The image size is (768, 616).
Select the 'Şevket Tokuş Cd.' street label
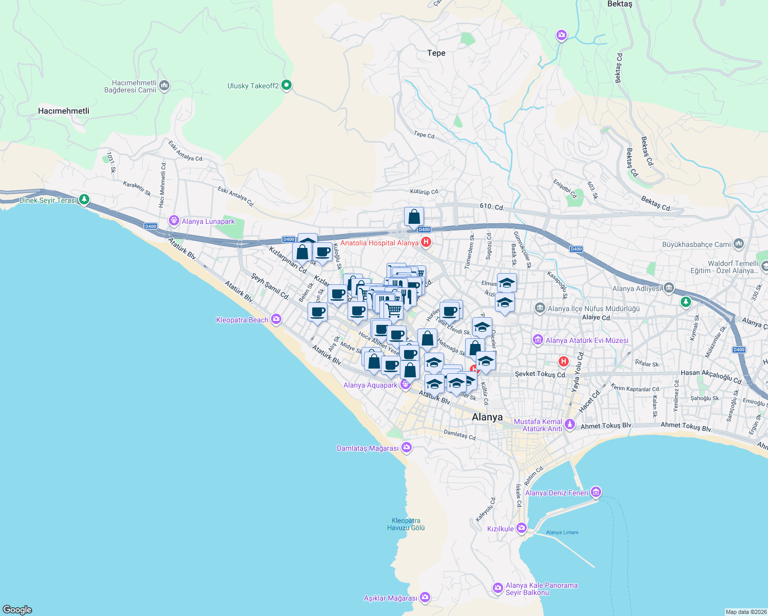[x=541, y=374]
